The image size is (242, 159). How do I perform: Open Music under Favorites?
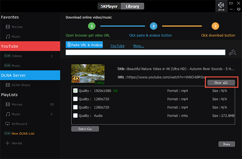pos(16,37)
